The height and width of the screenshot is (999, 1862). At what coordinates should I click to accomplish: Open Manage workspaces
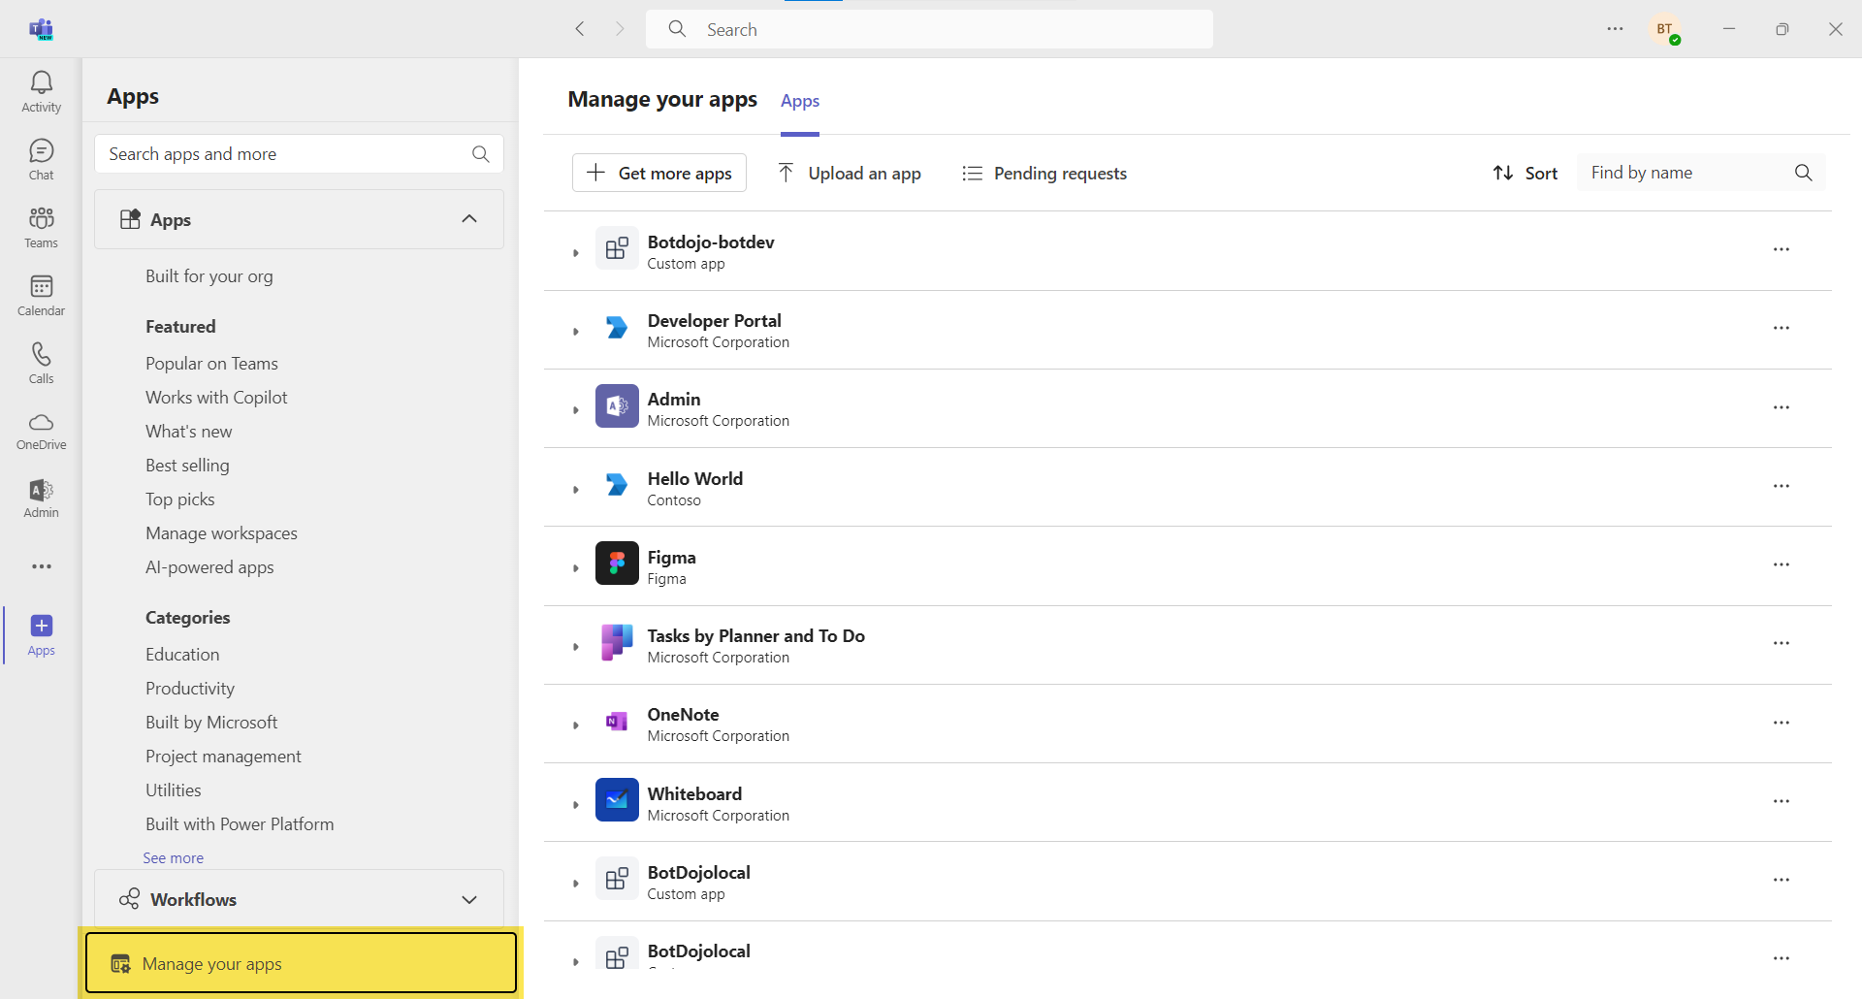pos(221,533)
